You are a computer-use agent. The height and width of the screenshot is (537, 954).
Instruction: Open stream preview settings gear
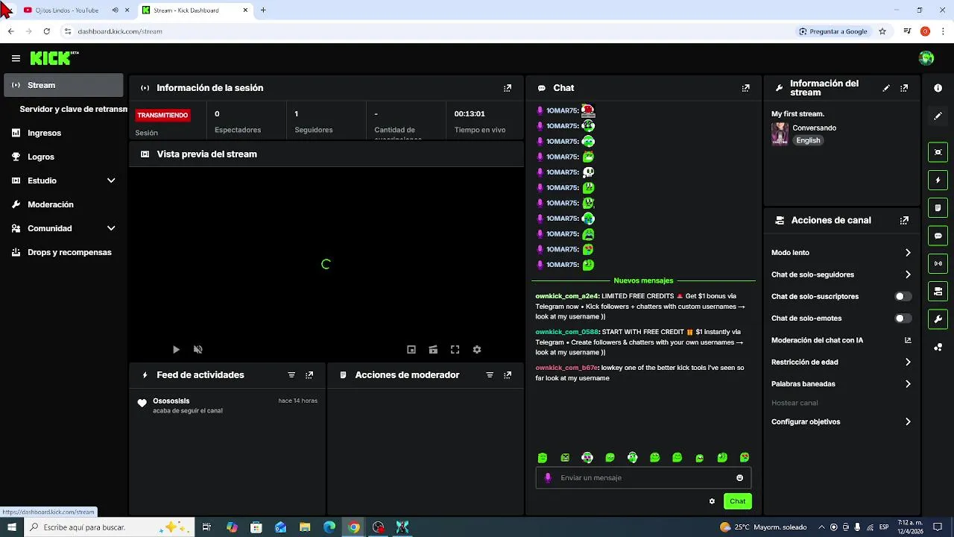pos(477,349)
